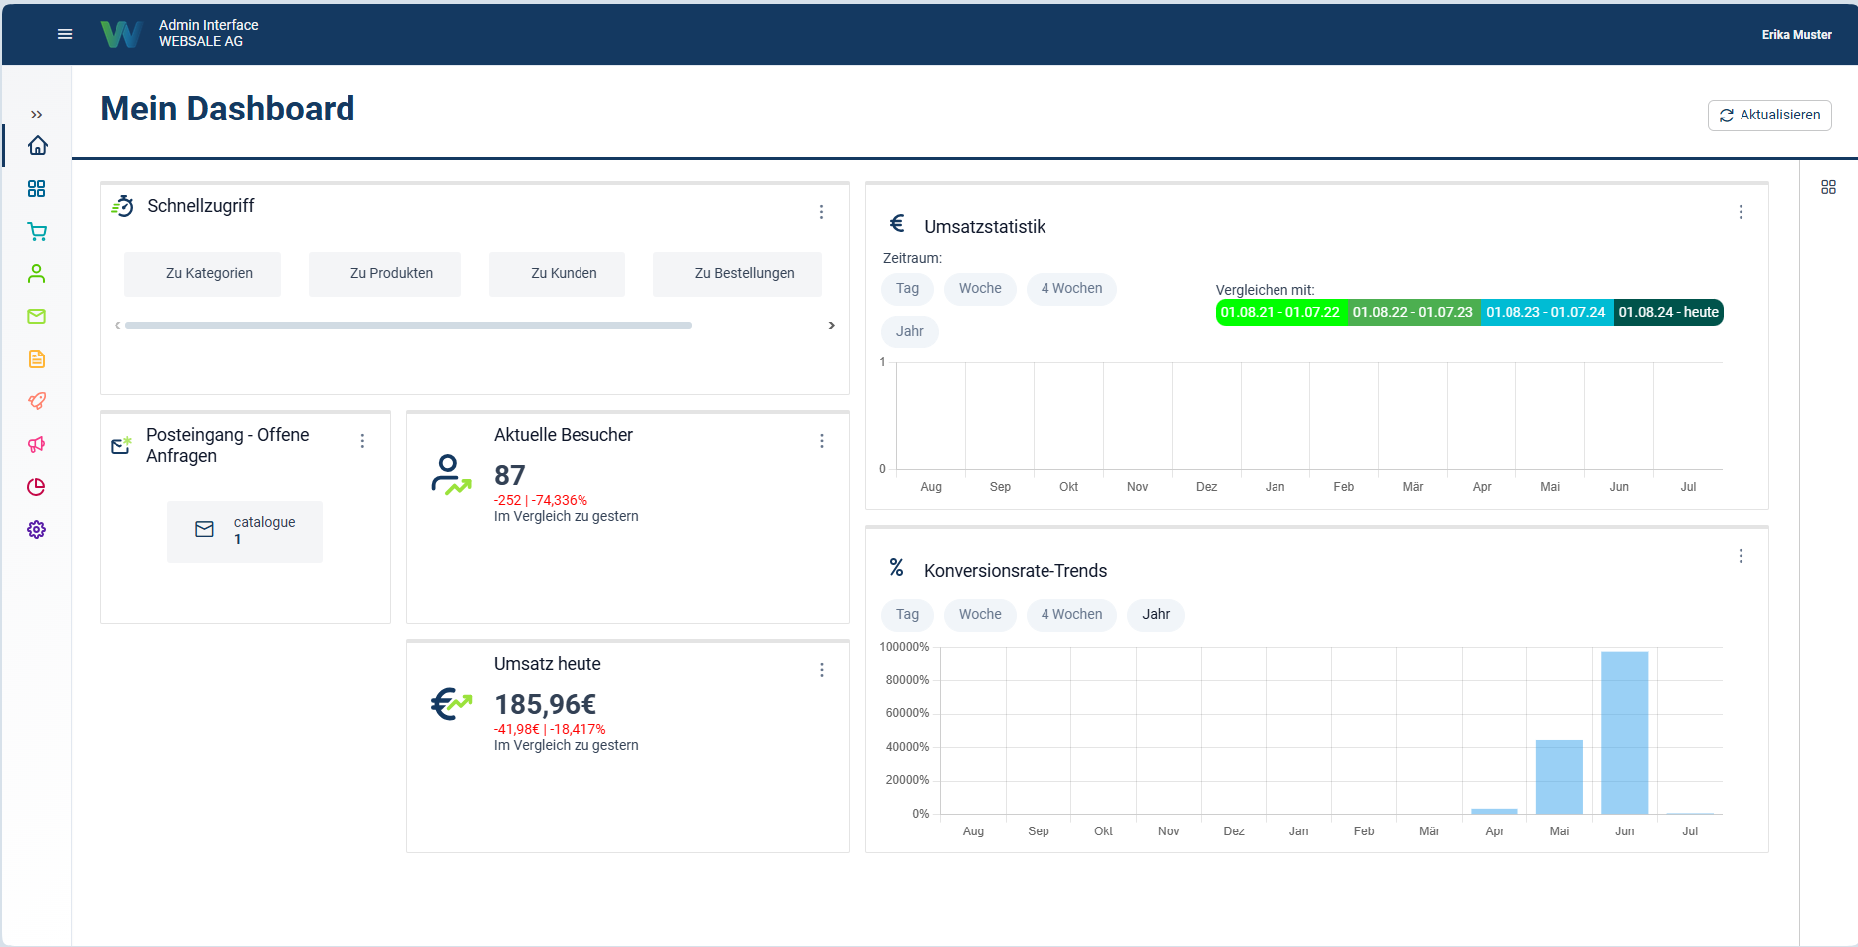Open the Umsatzstatistik options three-dot menu
Screen dimensions: 1858x947
click(x=1741, y=212)
